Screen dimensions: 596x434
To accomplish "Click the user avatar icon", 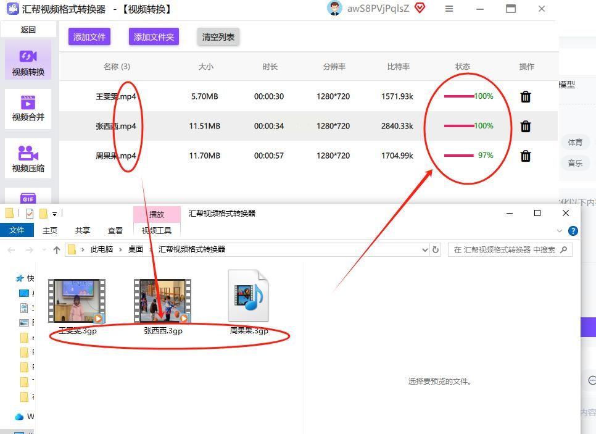I will (x=334, y=9).
